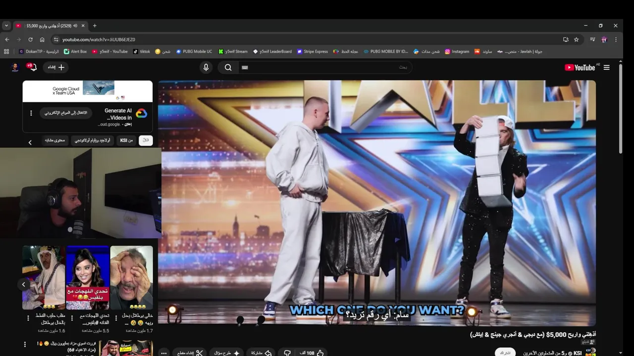Screen dimensions: 634x356
Task: Open the PUBG Mobile UC bookmark
Action: point(194,51)
